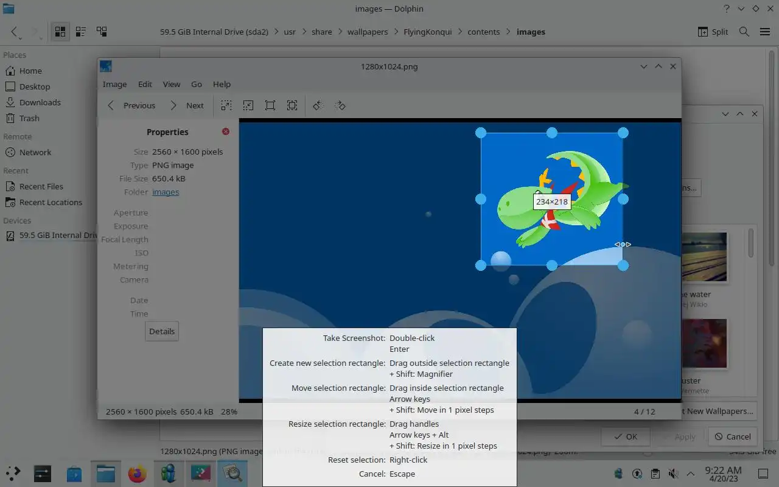Click the Gwenview window icon in title bar

tap(106, 66)
